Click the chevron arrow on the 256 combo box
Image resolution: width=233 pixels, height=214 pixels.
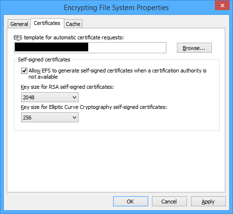pyautogui.click(x=74, y=118)
